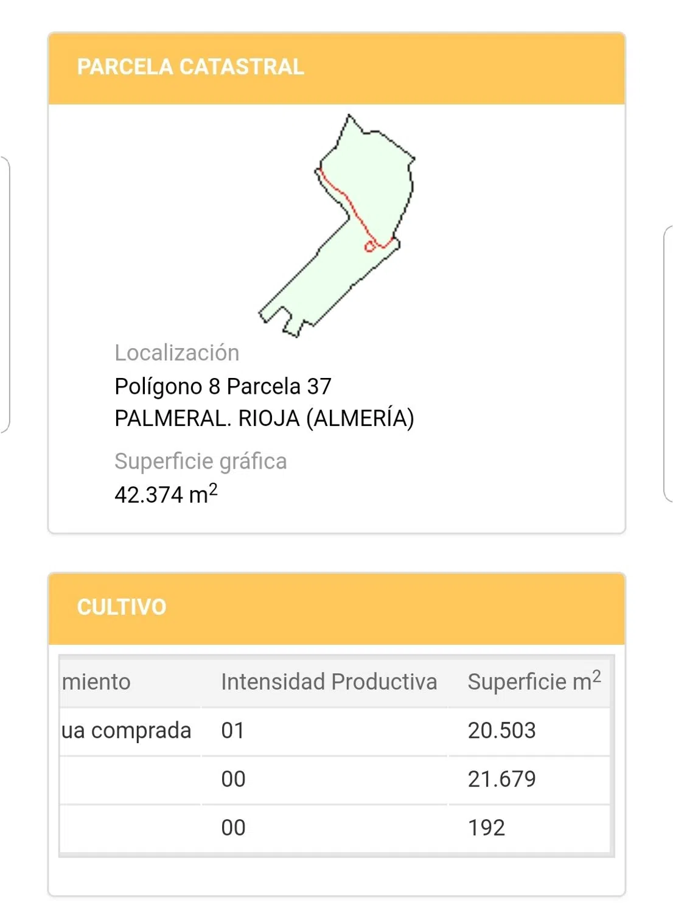This screenshot has height=913, width=673.
Task: Click the 'Superficie gráfica' label
Action: [200, 461]
